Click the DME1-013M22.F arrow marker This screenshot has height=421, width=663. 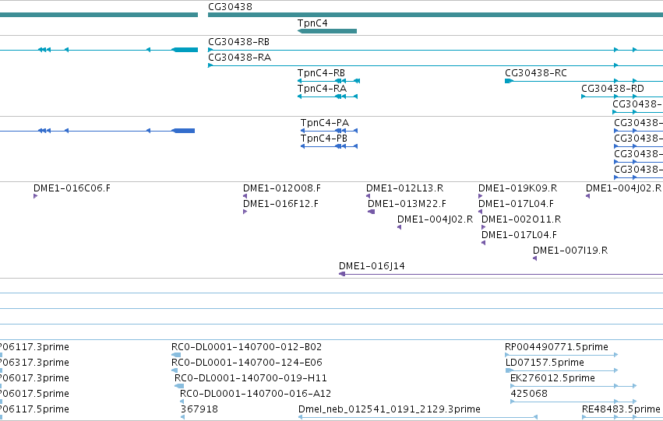[x=372, y=212]
